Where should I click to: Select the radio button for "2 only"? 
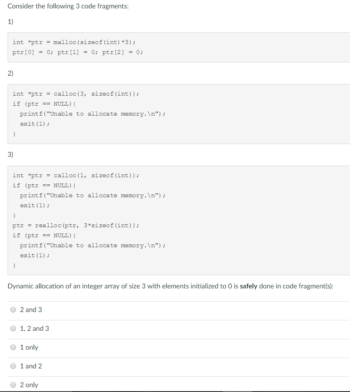click(x=13, y=384)
